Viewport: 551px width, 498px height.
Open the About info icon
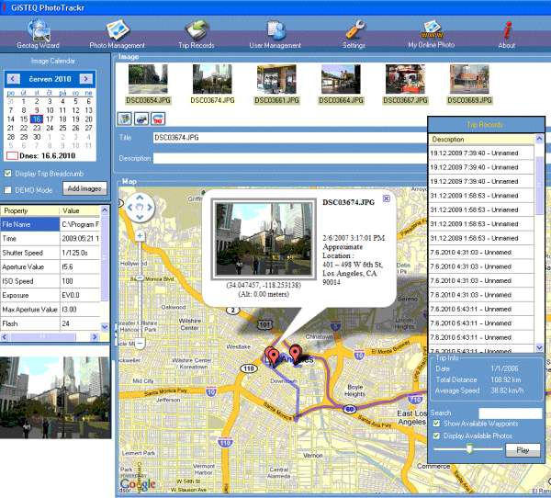pyautogui.click(x=507, y=32)
